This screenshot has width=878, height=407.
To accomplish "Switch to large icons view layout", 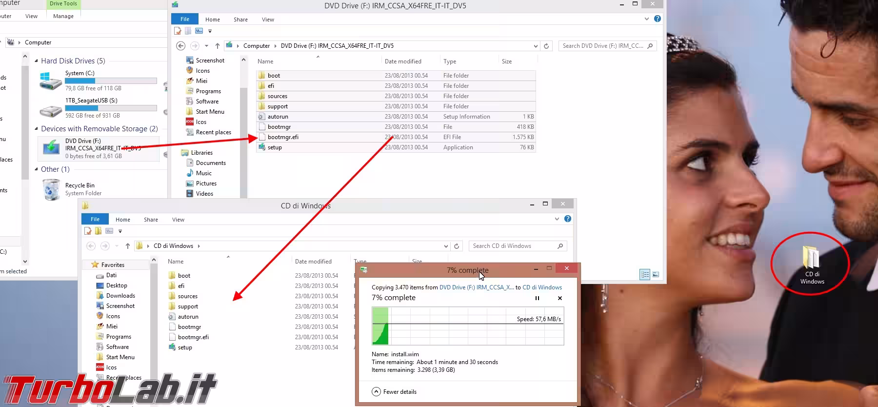I will tap(656, 275).
